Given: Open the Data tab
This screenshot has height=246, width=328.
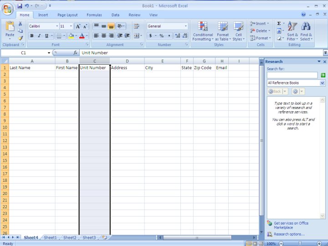Looking at the screenshot, I should 115,15.
